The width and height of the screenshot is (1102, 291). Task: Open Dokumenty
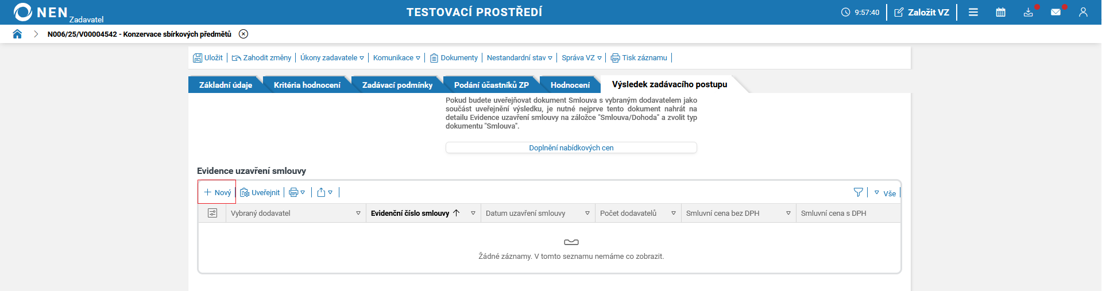tap(454, 57)
